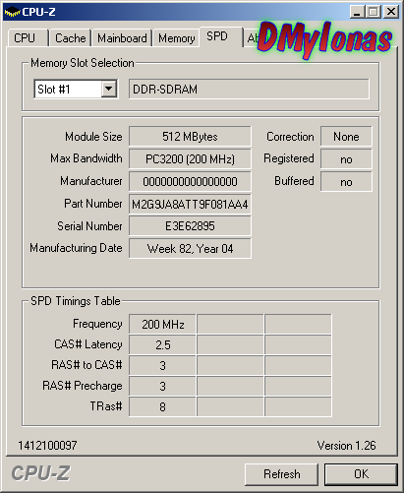Click the CPU-Z title bar icon
Screen dimensions: 404x493
tap(13, 12)
